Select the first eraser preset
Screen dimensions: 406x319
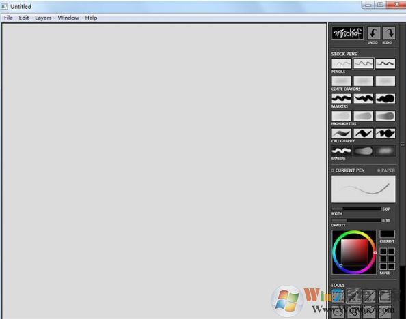click(341, 151)
